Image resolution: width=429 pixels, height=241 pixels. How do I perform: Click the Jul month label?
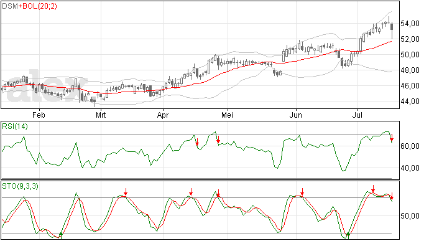pos(357,115)
